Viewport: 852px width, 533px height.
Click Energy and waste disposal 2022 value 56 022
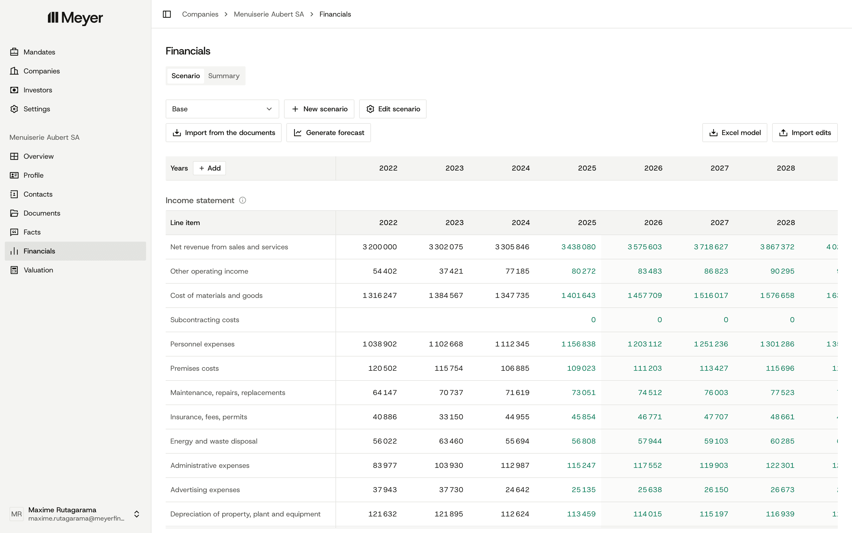point(385,441)
